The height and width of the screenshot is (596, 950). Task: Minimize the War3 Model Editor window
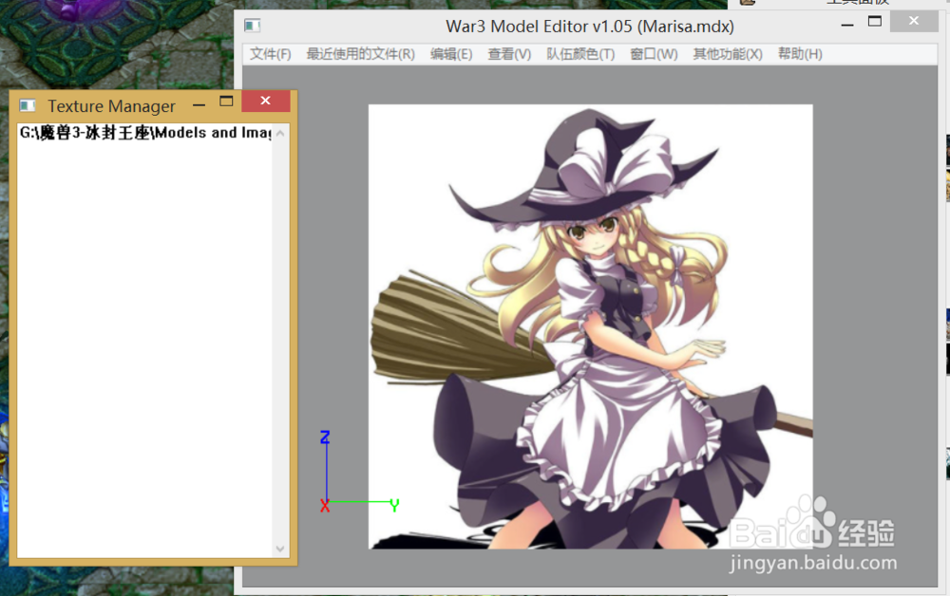click(847, 25)
